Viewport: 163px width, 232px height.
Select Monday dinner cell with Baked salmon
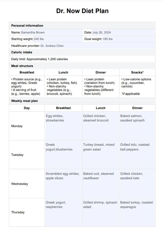click(137, 126)
